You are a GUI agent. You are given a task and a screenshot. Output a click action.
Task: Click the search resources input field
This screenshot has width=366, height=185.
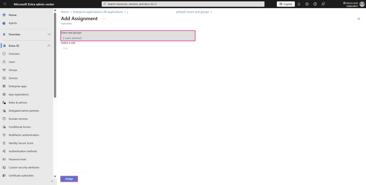(x=183, y=4)
